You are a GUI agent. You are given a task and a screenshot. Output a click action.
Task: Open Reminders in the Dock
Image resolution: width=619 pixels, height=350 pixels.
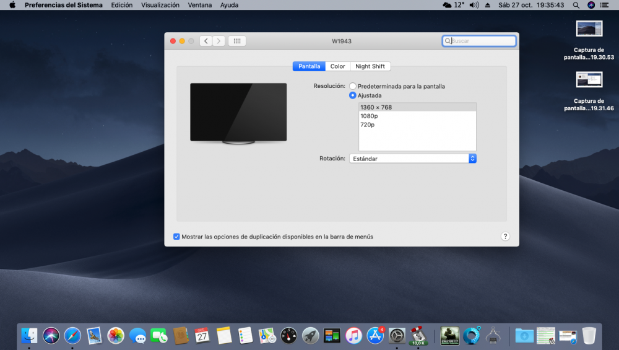(x=245, y=336)
